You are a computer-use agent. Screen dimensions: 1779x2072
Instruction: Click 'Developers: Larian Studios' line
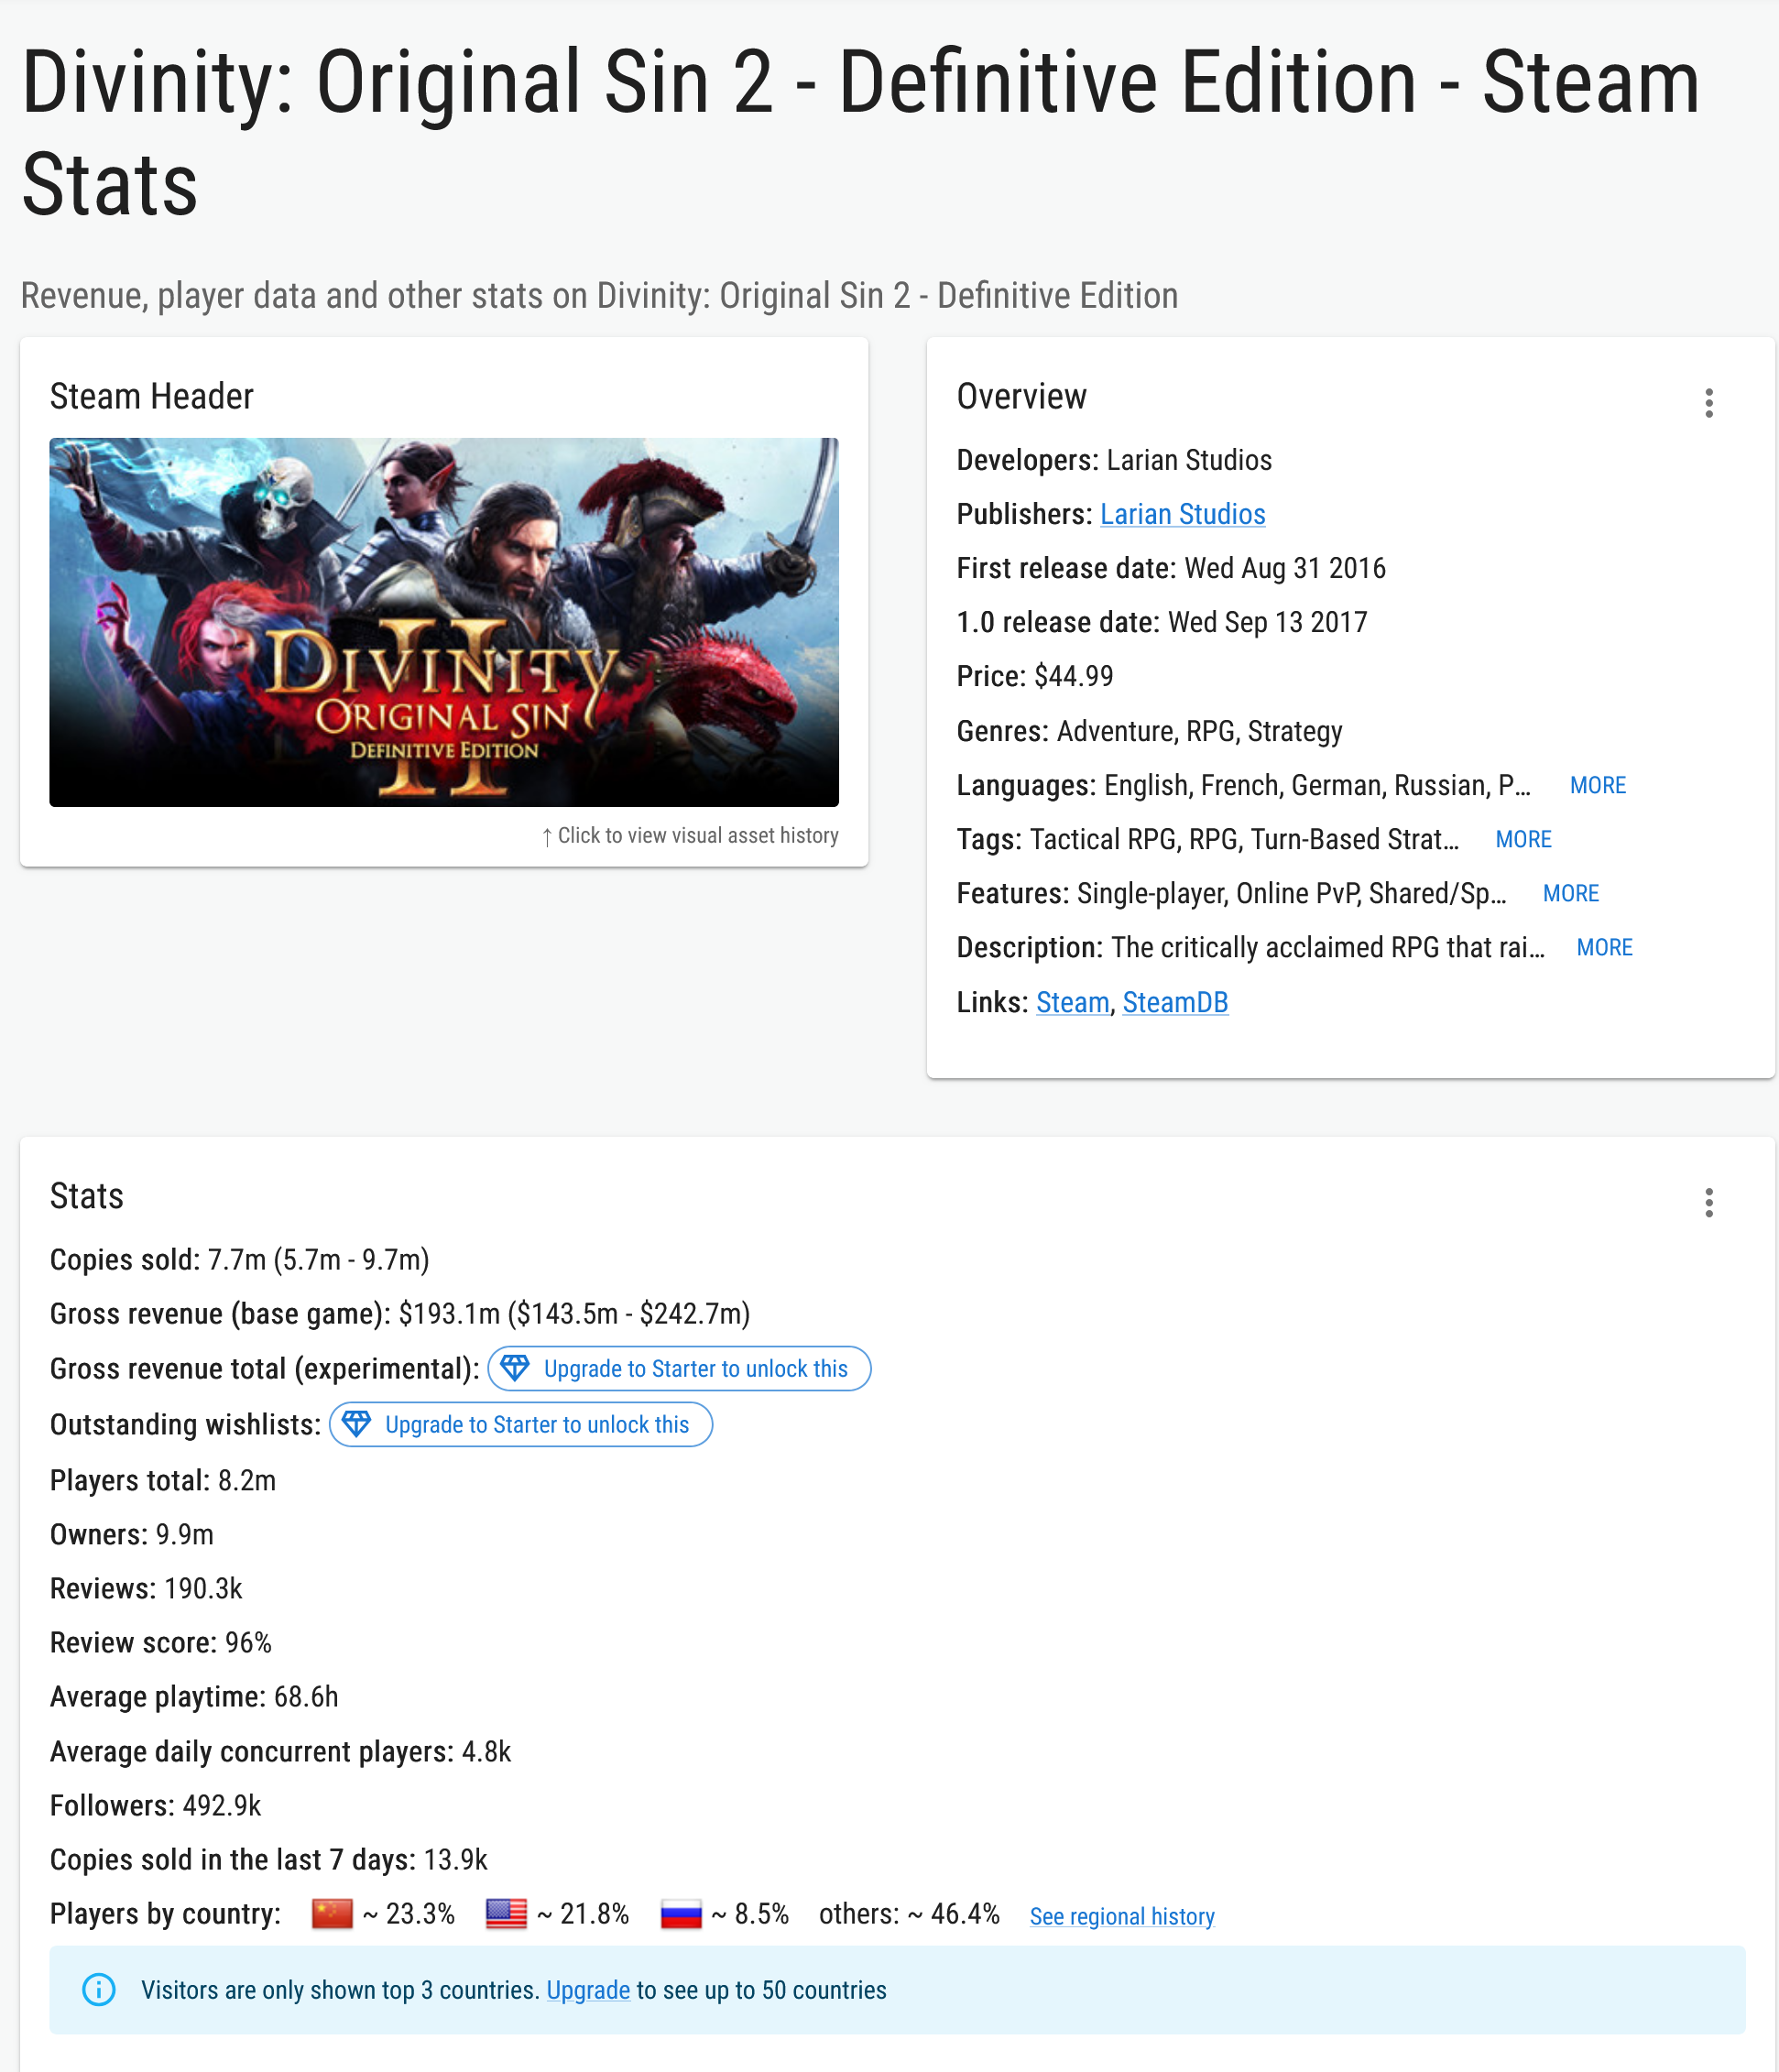click(1114, 460)
